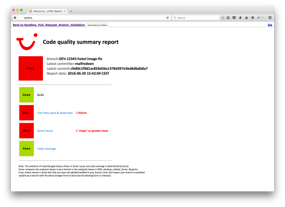Expand the dropdown arrow beside share icon
The image size is (285, 207).
[263, 17]
